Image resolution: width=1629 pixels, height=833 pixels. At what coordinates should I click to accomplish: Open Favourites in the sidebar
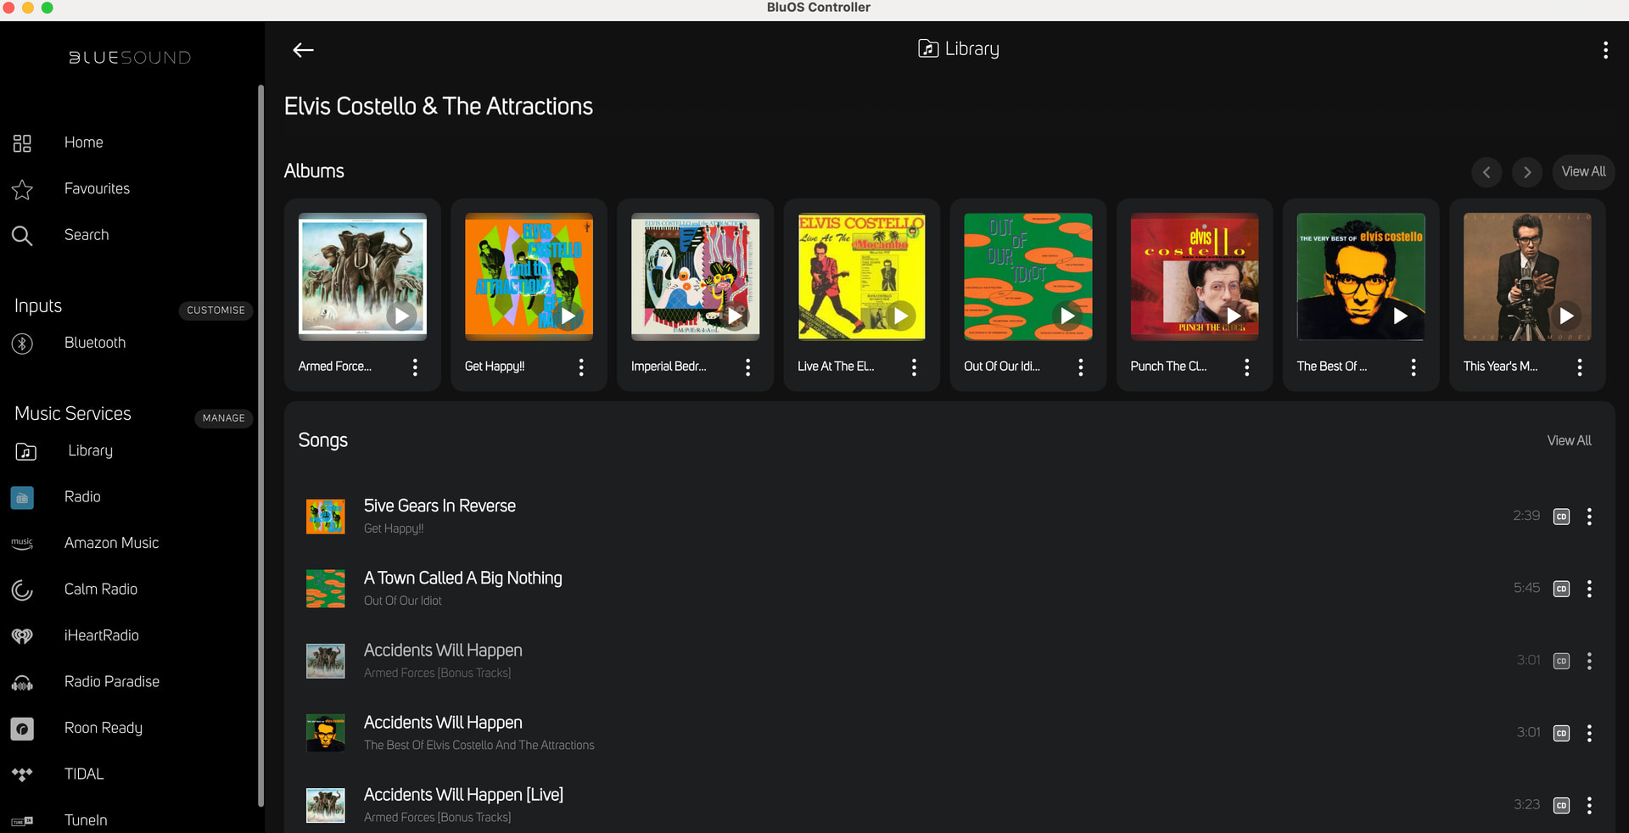pyautogui.click(x=97, y=188)
